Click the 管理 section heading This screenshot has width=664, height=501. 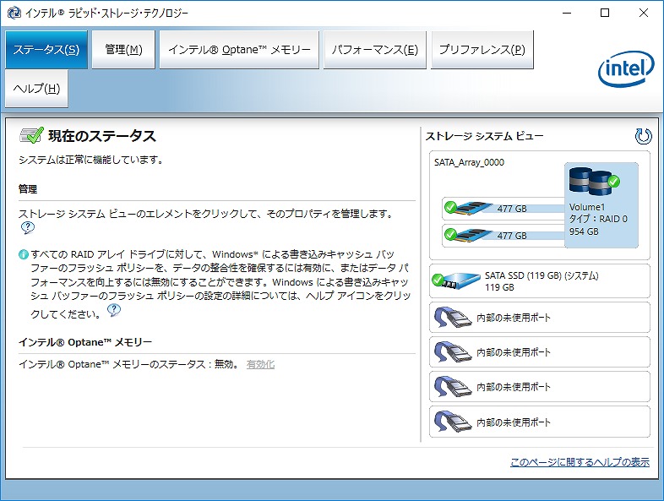[28, 189]
